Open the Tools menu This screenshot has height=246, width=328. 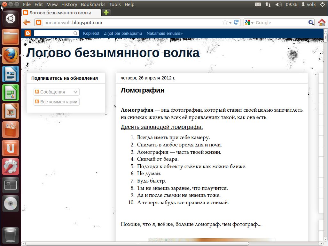point(115,4)
